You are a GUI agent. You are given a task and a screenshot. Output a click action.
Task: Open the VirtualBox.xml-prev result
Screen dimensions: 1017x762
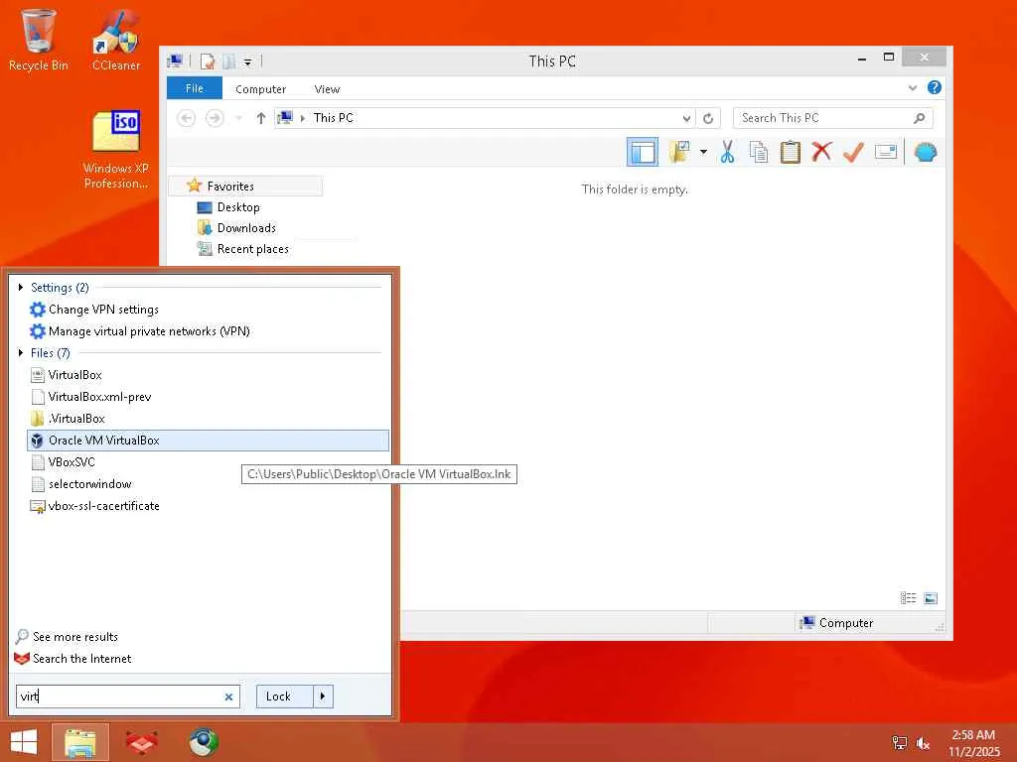click(x=100, y=397)
